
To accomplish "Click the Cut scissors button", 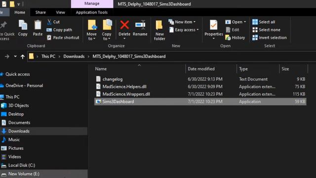I will [53, 22].
